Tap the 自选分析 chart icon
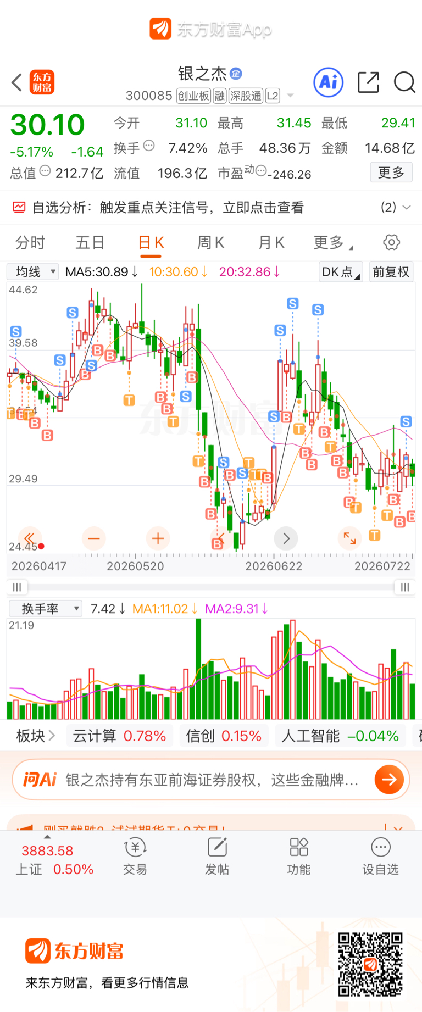422x1012 pixels. (x=19, y=207)
